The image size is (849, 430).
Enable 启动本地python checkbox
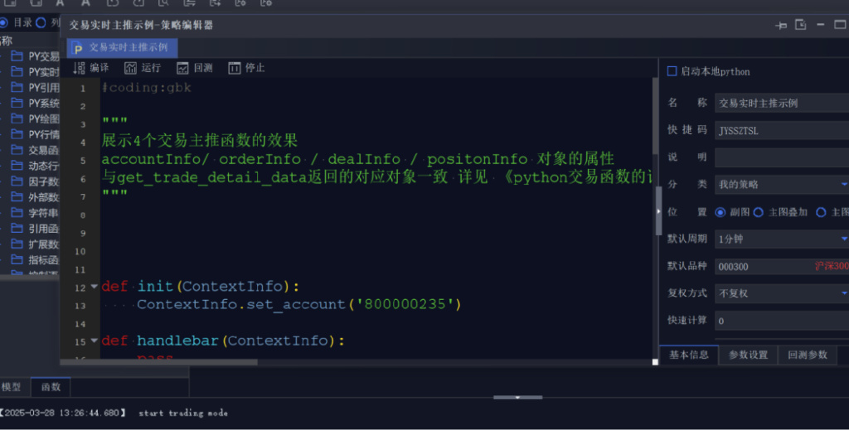click(672, 72)
